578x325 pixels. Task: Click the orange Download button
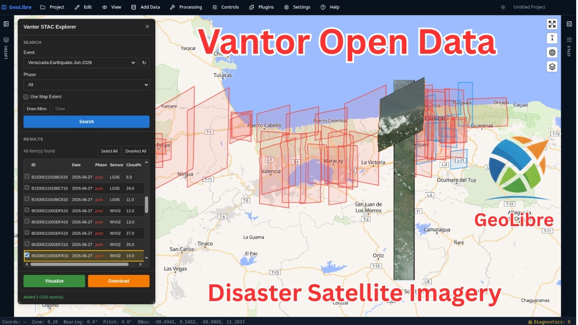119,281
